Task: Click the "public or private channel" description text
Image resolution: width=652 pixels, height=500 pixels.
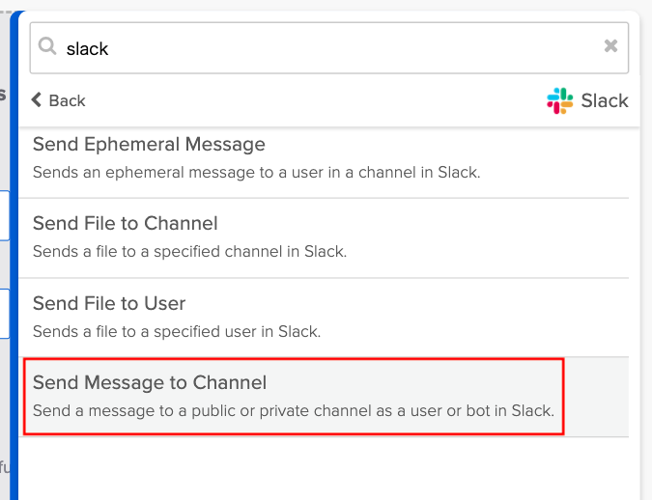Action: [294, 410]
